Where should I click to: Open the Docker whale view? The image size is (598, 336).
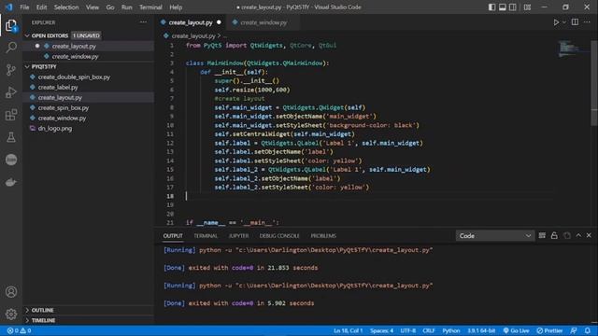(11, 182)
